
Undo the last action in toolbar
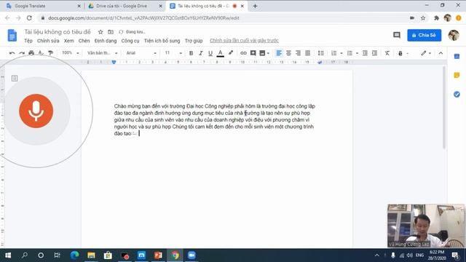tap(12, 53)
